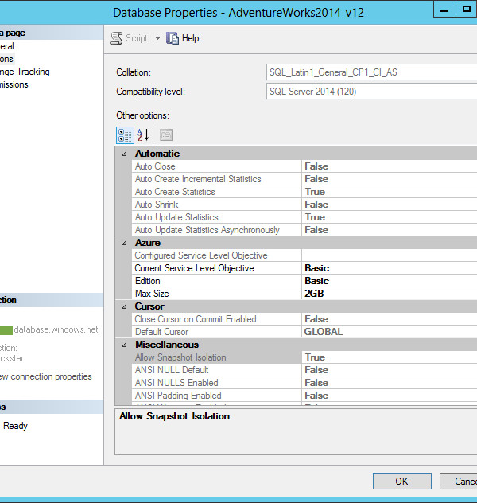Select the Allow Snapshot Isolation row
The height and width of the screenshot is (503, 477).
[304, 357]
